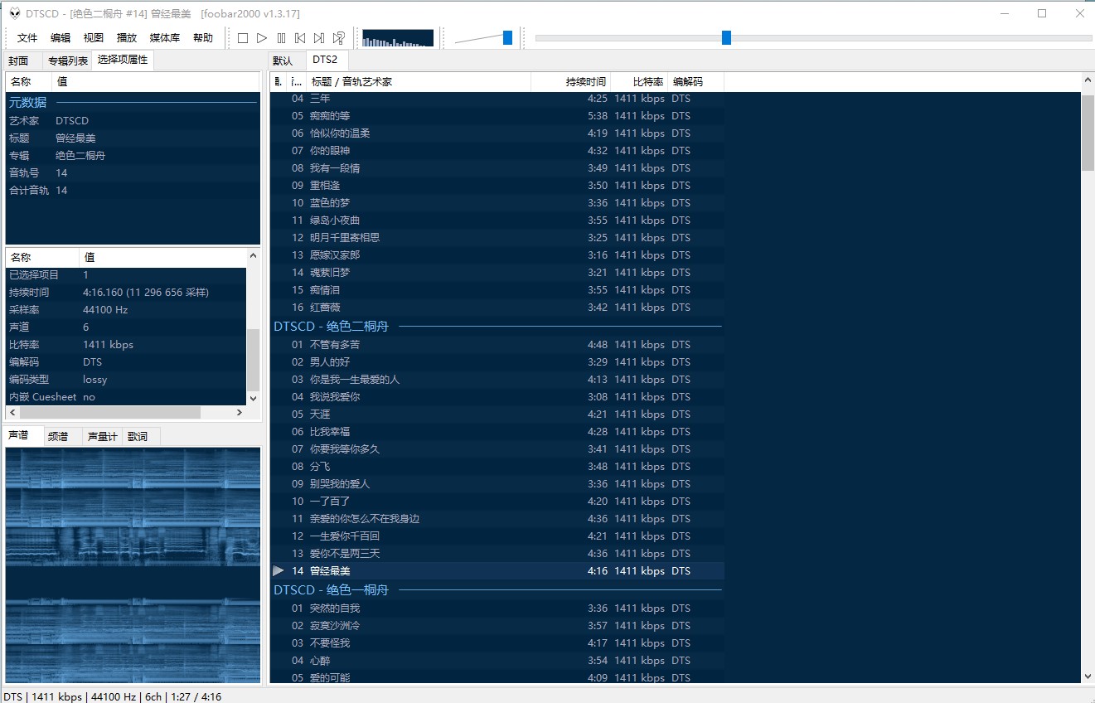Select the track '亲爱的你怎么不在我身边'
This screenshot has height=703, width=1095.
497,519
